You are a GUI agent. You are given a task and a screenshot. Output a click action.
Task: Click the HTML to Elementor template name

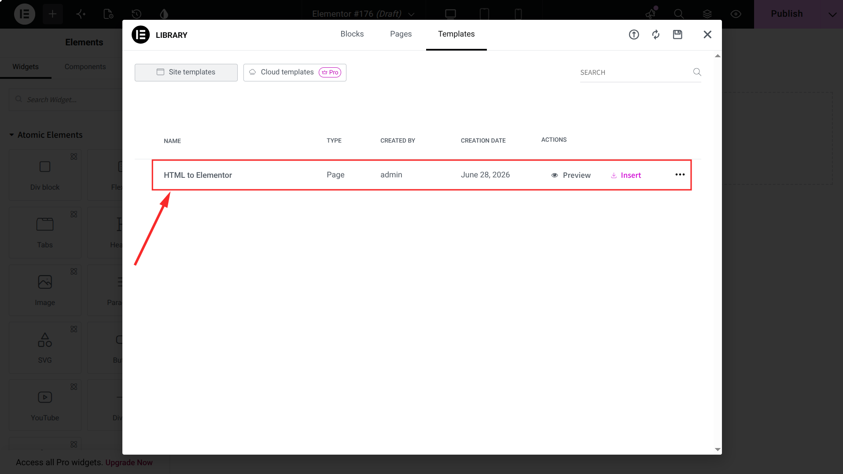coord(198,175)
